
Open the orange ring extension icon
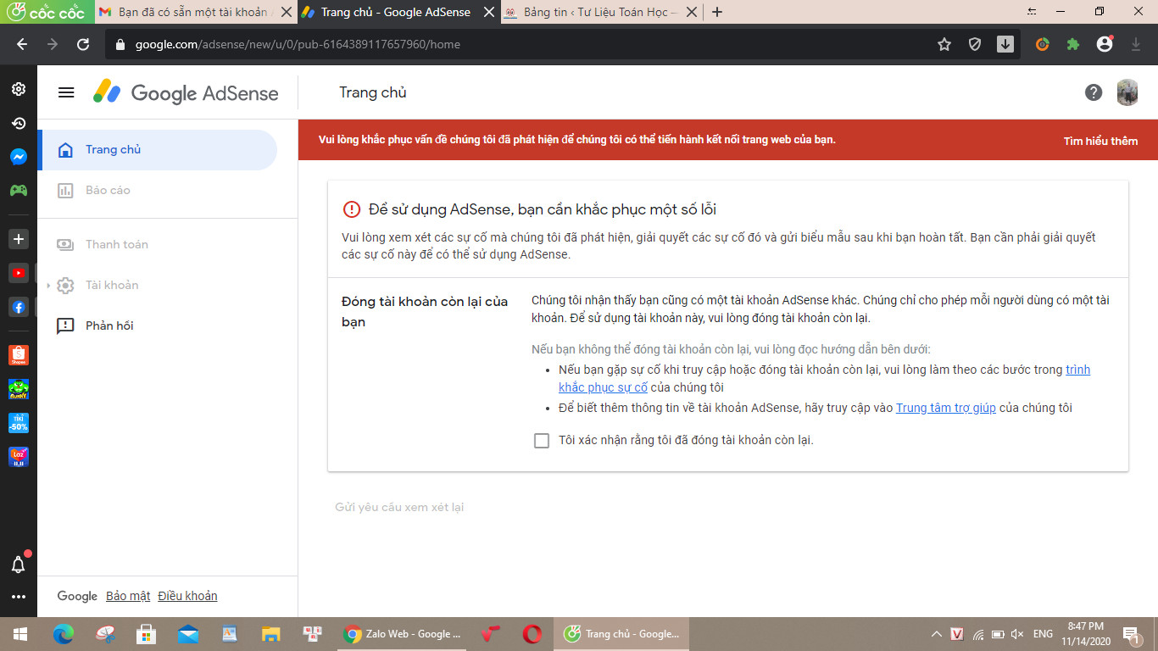1043,45
